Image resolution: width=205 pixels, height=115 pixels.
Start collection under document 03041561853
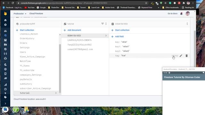(x=120, y=30)
